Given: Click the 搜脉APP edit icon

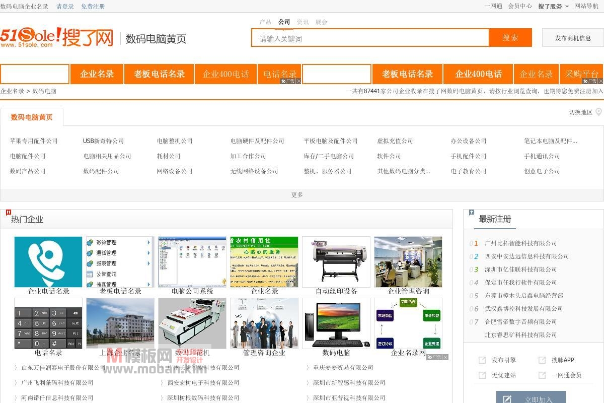Looking at the screenshot, I should [x=542, y=360].
